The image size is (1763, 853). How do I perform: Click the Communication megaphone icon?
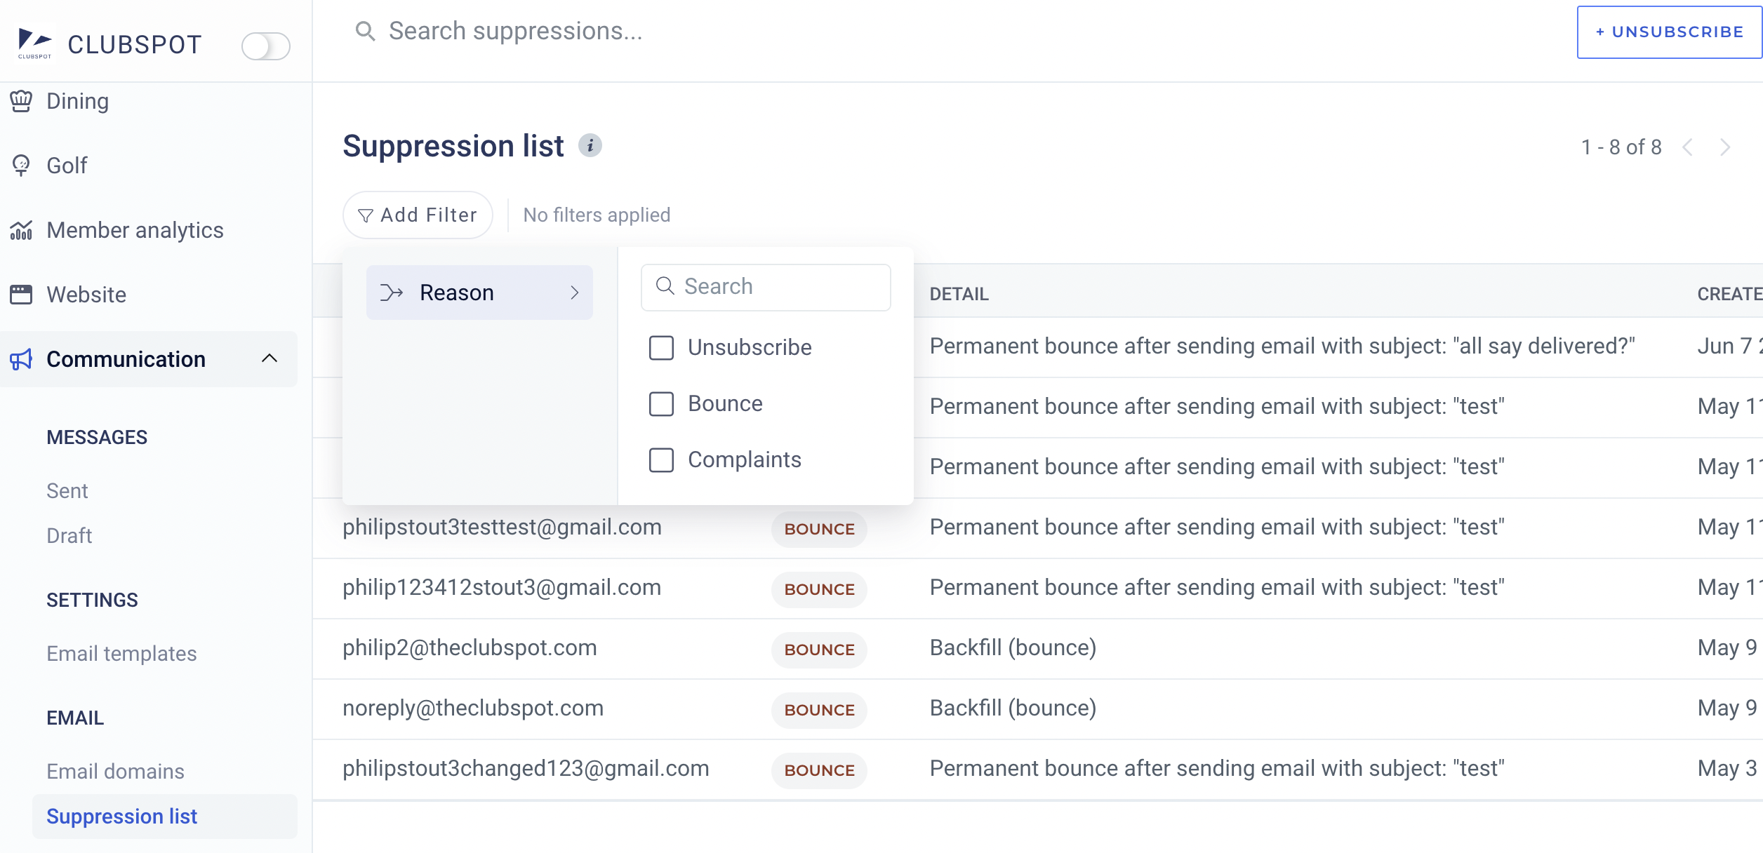point(21,359)
